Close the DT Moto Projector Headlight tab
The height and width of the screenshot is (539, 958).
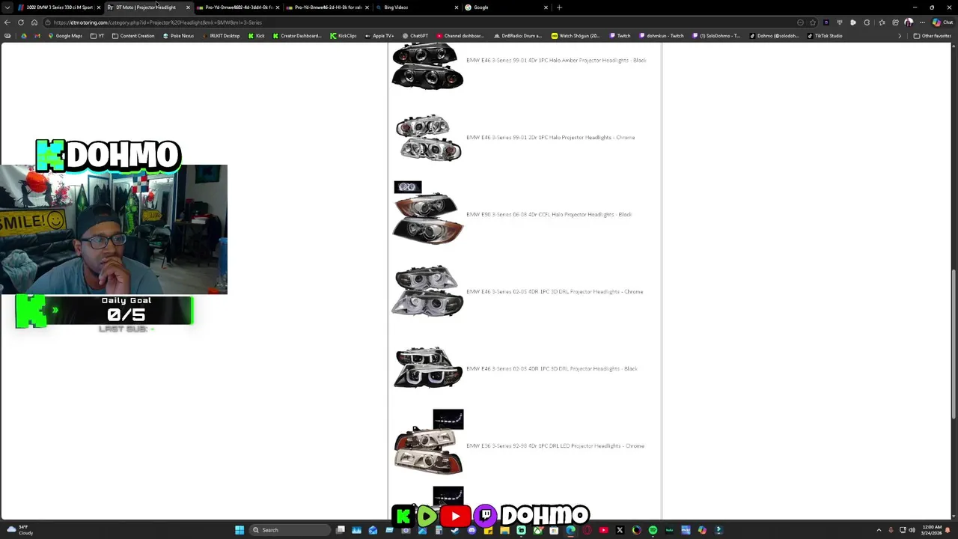[x=188, y=7]
